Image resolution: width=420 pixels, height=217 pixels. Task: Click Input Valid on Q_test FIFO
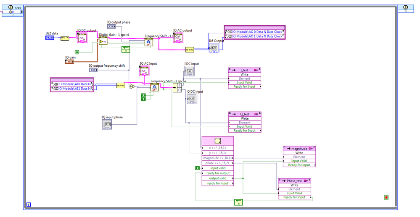pos(245,126)
